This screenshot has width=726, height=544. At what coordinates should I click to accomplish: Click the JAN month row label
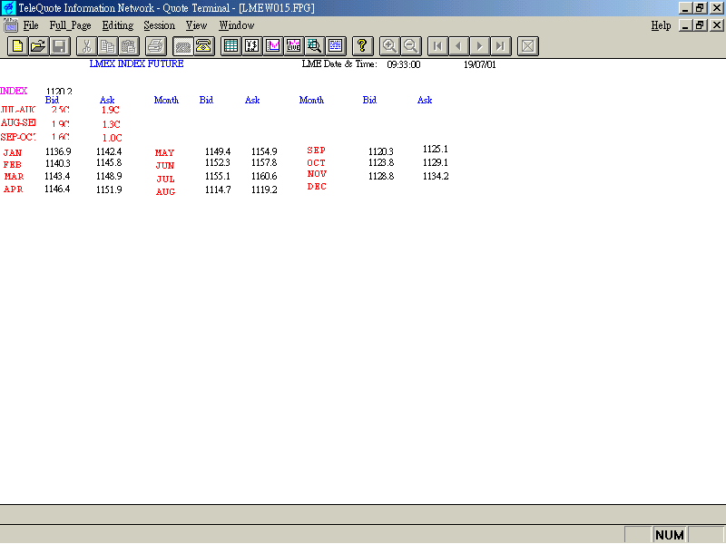(x=13, y=152)
